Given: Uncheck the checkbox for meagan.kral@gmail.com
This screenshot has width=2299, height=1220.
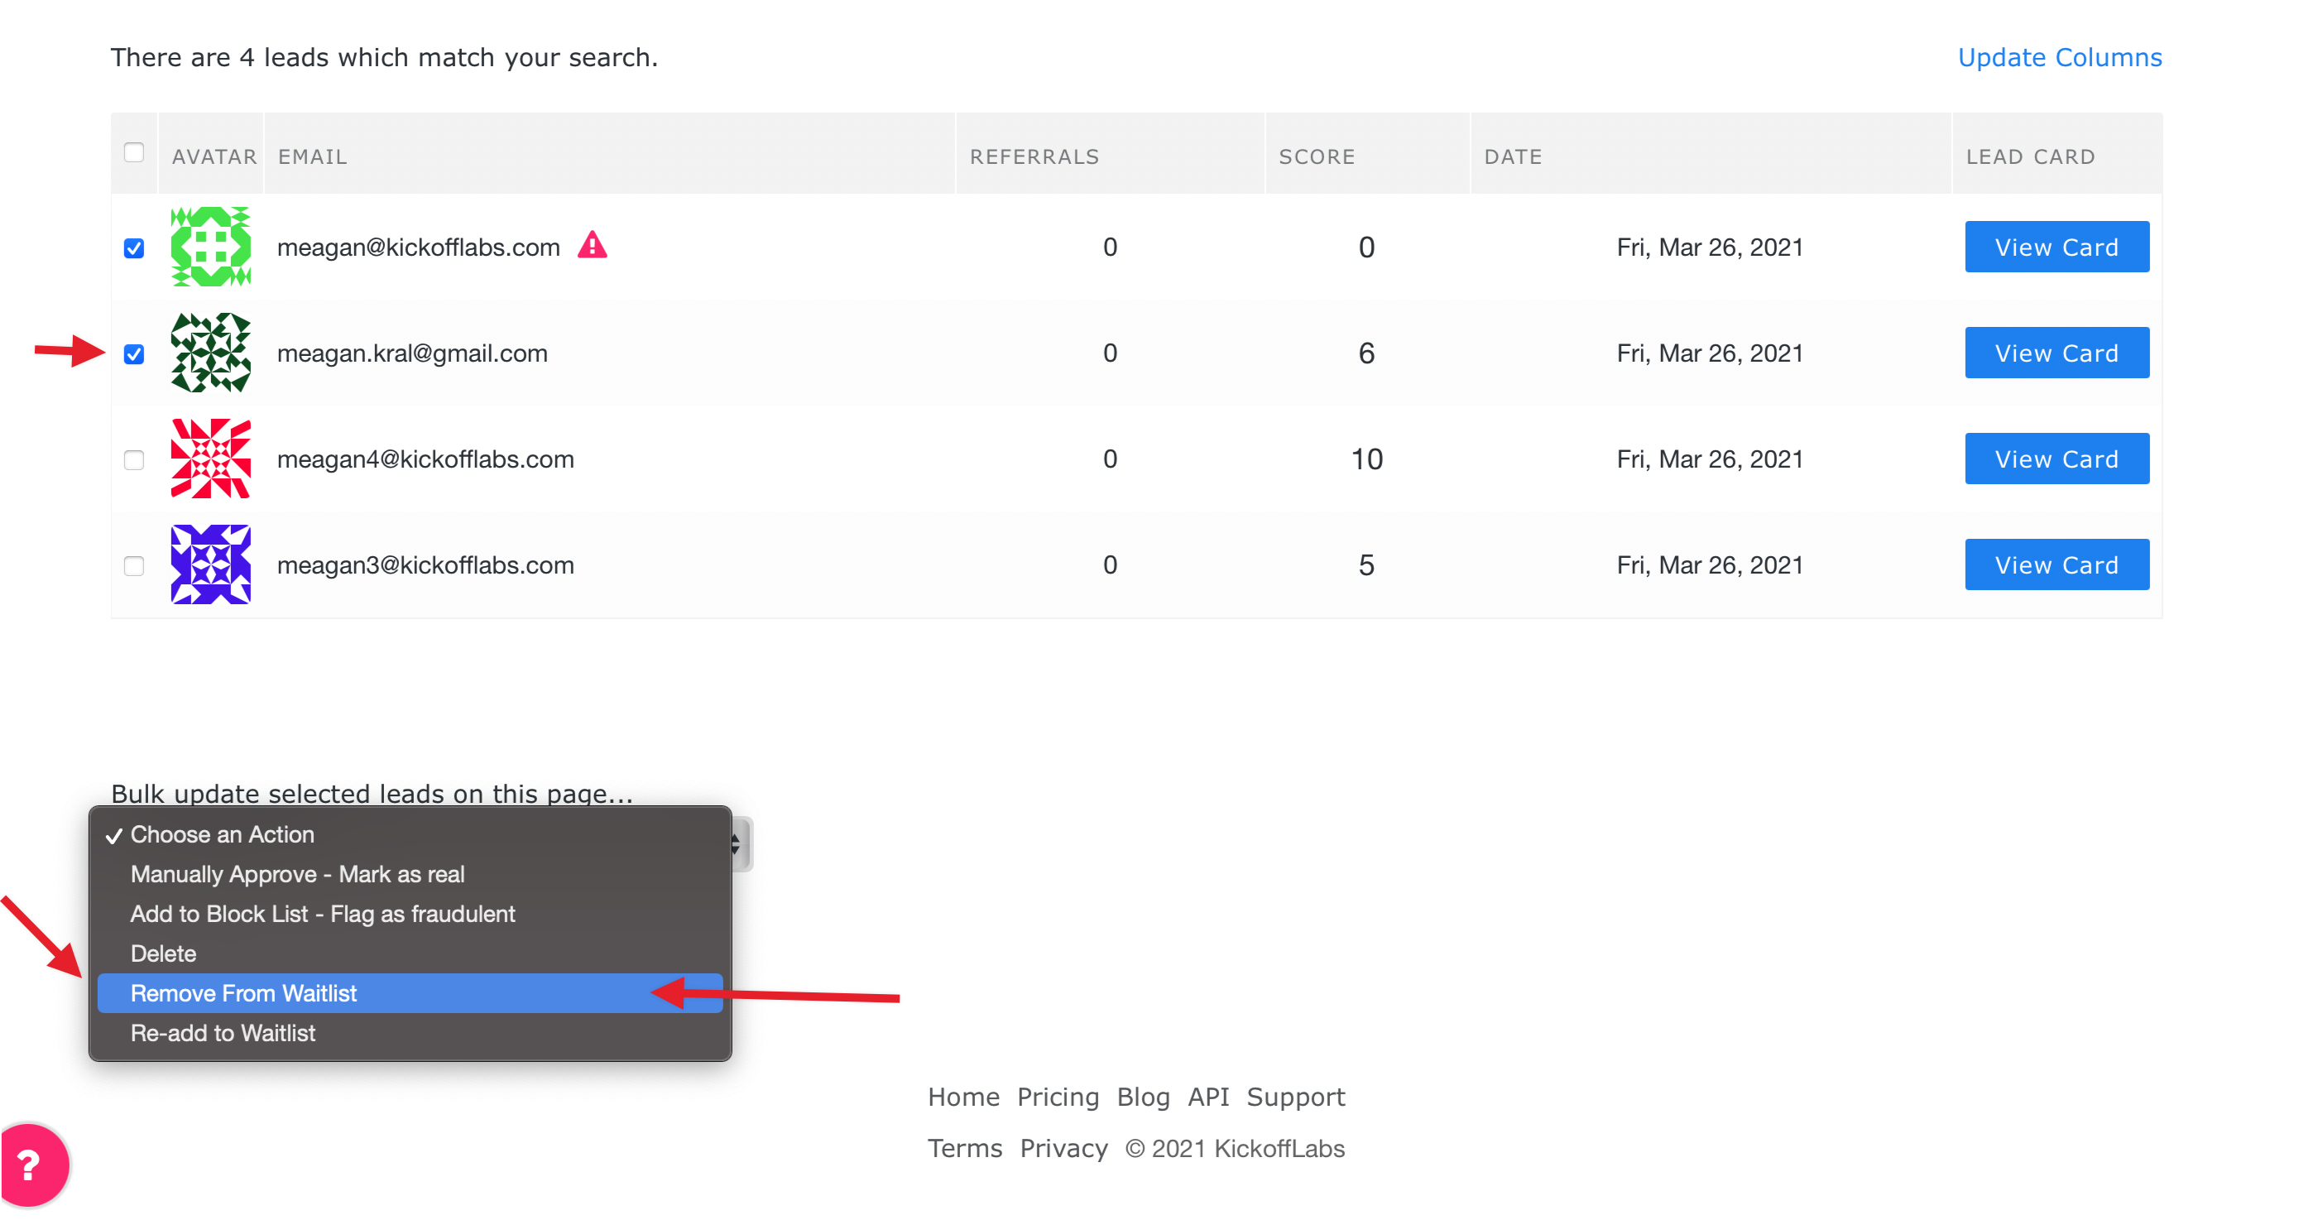Looking at the screenshot, I should pos(134,354).
